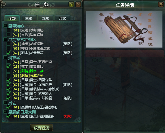Uncheck the 装备刻印 tutorial quest
165x133 pixels.
coord(8,66)
